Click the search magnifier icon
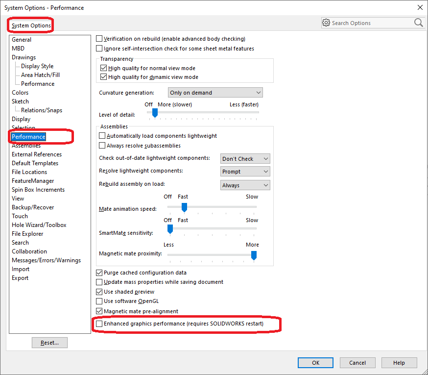Image resolution: width=428 pixels, height=375 pixels. 418,23
